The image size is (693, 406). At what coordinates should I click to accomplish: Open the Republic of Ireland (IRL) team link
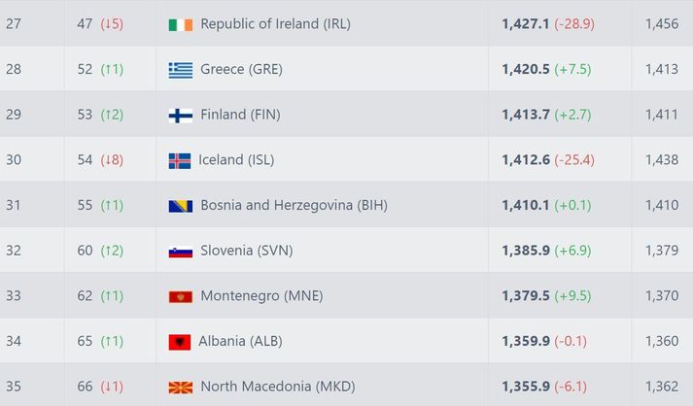pos(275,24)
